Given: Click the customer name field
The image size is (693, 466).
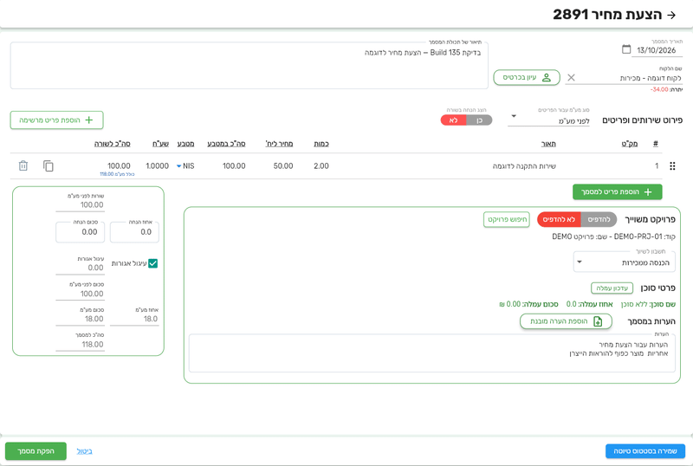Looking at the screenshot, I should 630,78.
